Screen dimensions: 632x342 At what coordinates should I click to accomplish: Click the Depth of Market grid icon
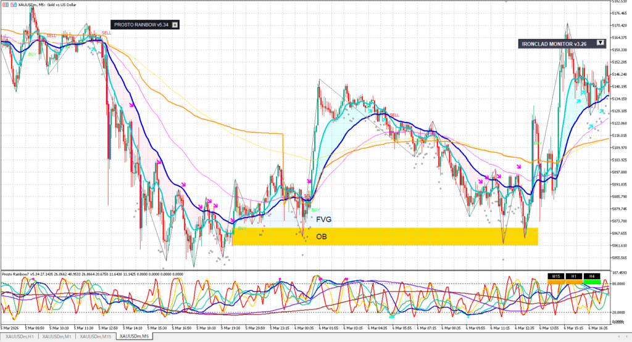click(6, 5)
